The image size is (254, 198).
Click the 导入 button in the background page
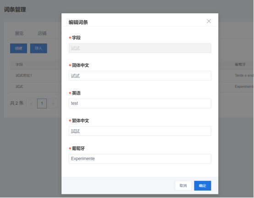pyautogui.click(x=39, y=48)
